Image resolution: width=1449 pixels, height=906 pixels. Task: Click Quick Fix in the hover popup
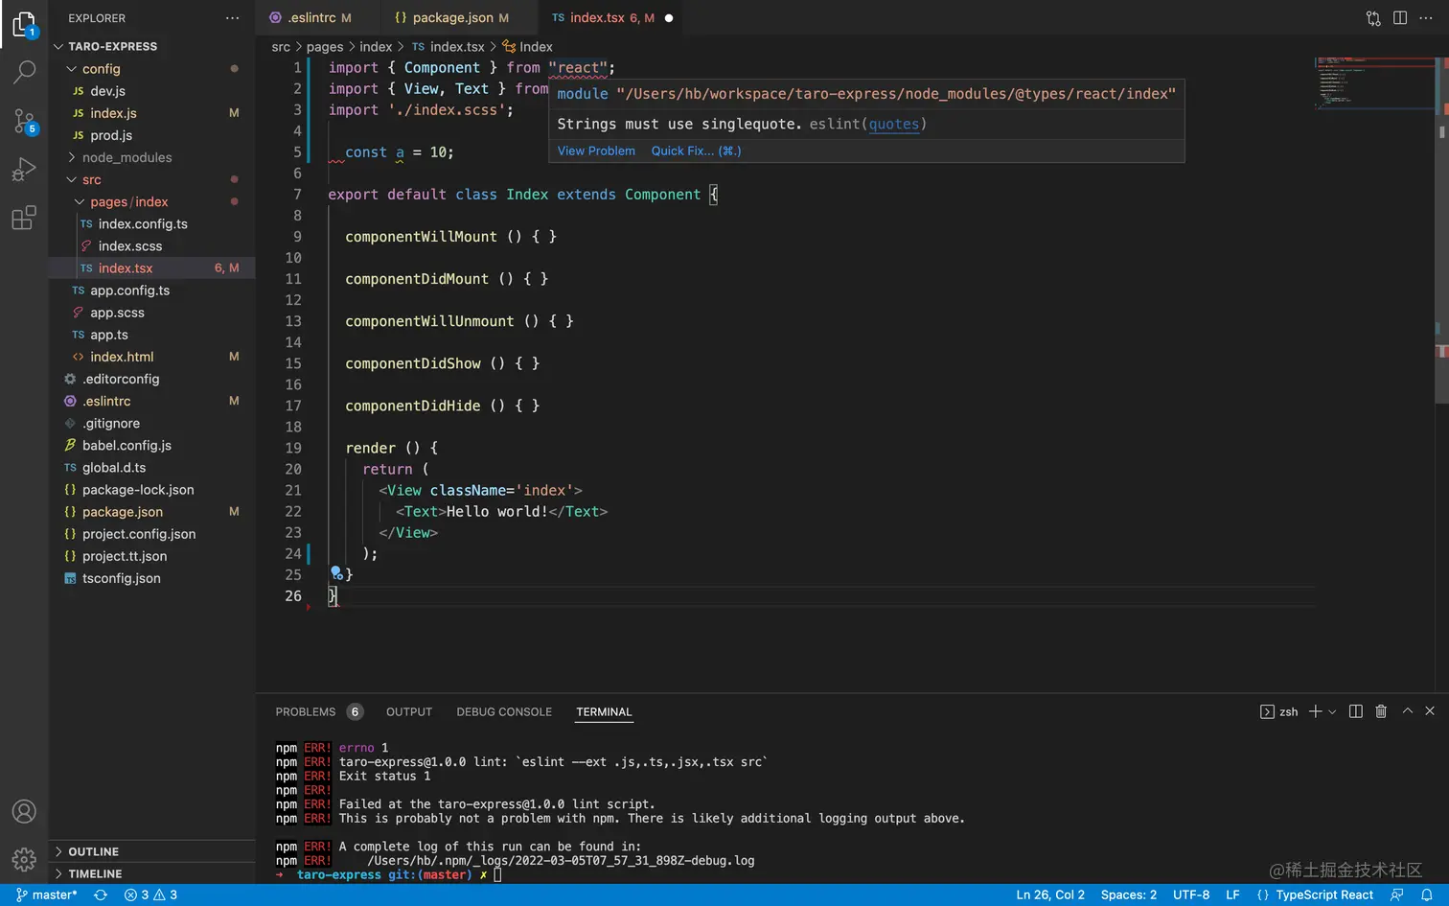pos(696,151)
